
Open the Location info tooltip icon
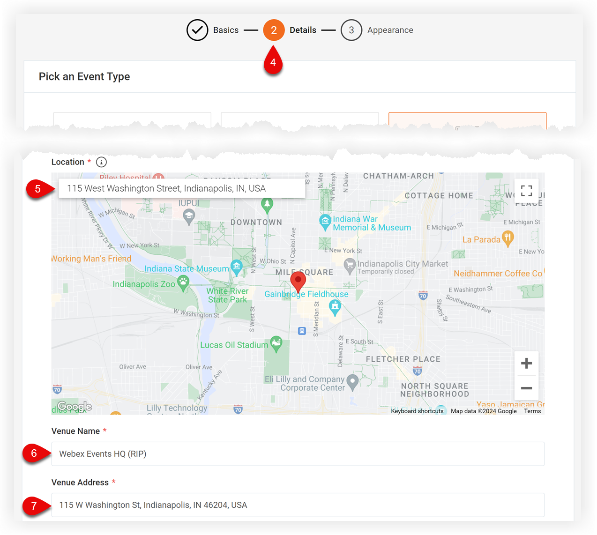coord(101,162)
